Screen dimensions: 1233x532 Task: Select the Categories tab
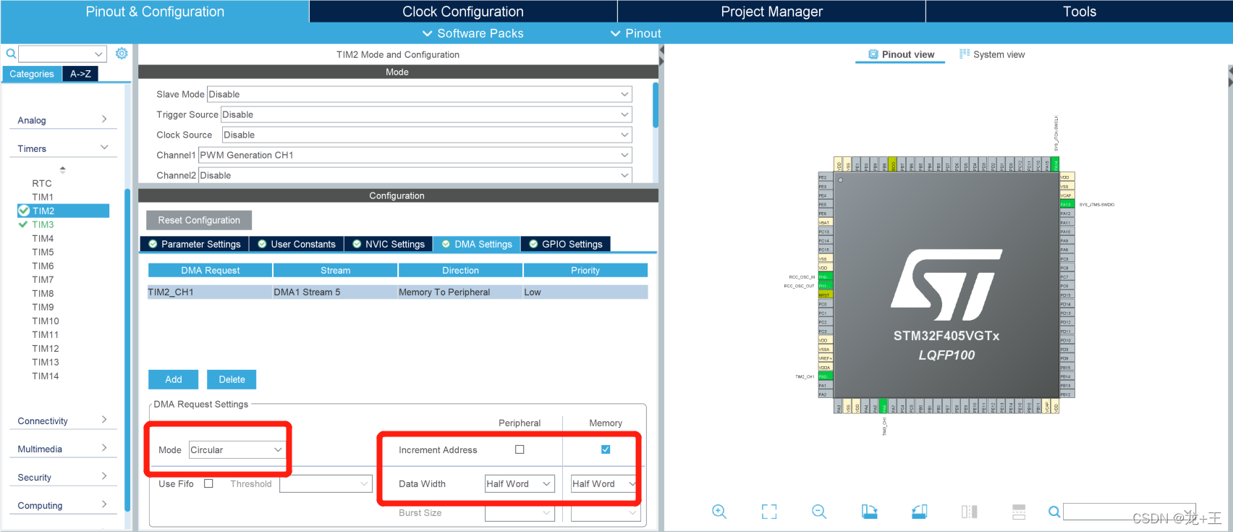pos(32,74)
